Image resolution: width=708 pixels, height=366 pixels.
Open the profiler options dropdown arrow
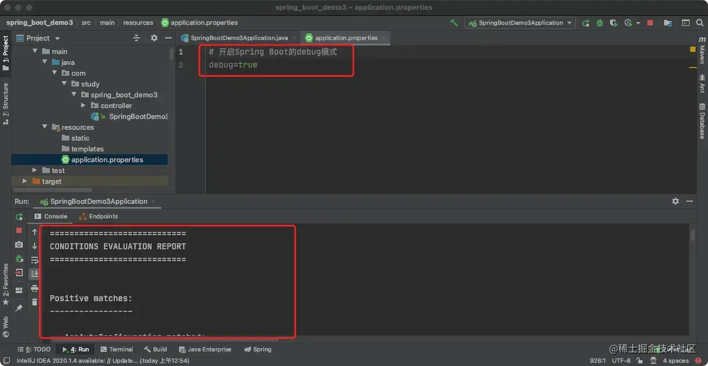click(x=638, y=23)
